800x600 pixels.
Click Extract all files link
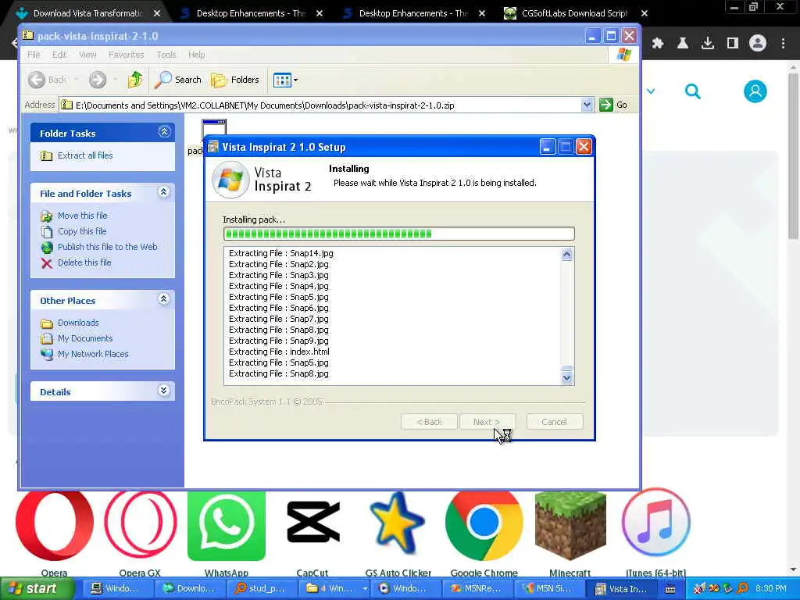point(84,155)
